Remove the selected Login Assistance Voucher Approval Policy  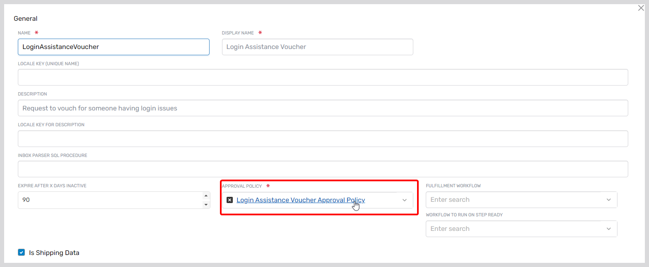click(x=230, y=200)
